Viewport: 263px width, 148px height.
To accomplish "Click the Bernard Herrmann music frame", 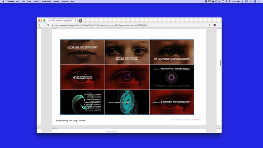I will (127, 102).
